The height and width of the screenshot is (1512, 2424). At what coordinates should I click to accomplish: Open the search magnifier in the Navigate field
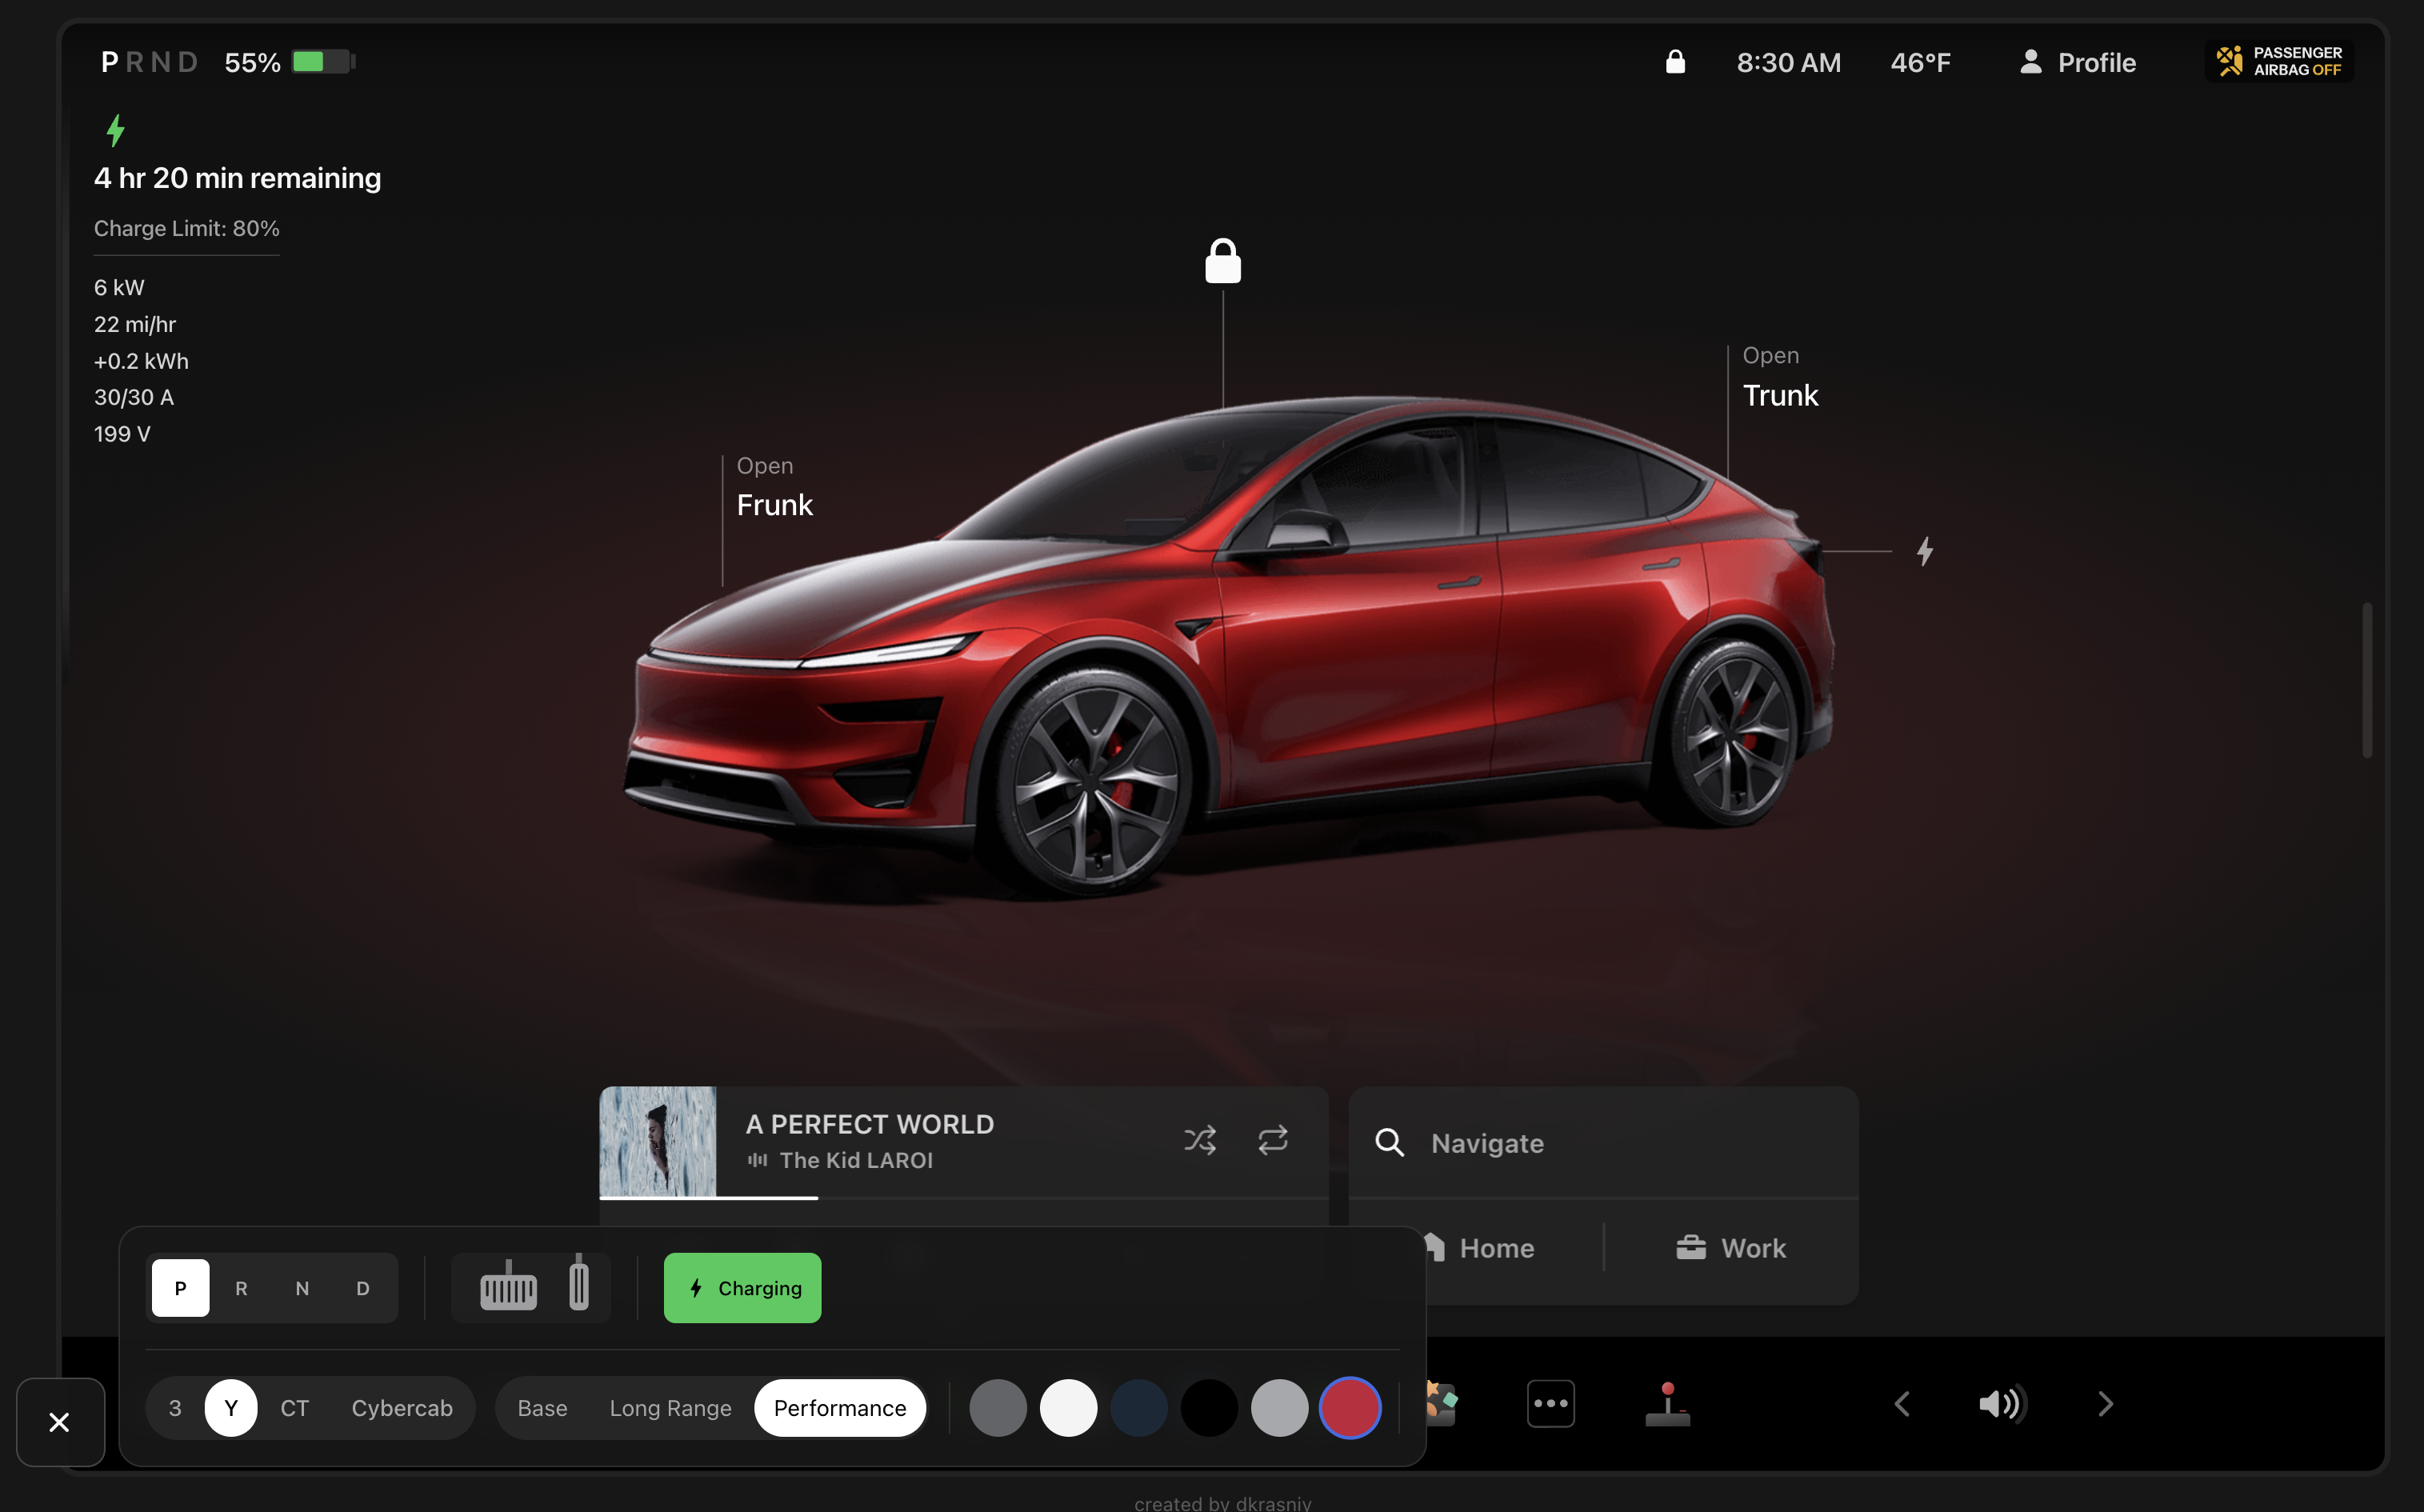(x=1390, y=1142)
